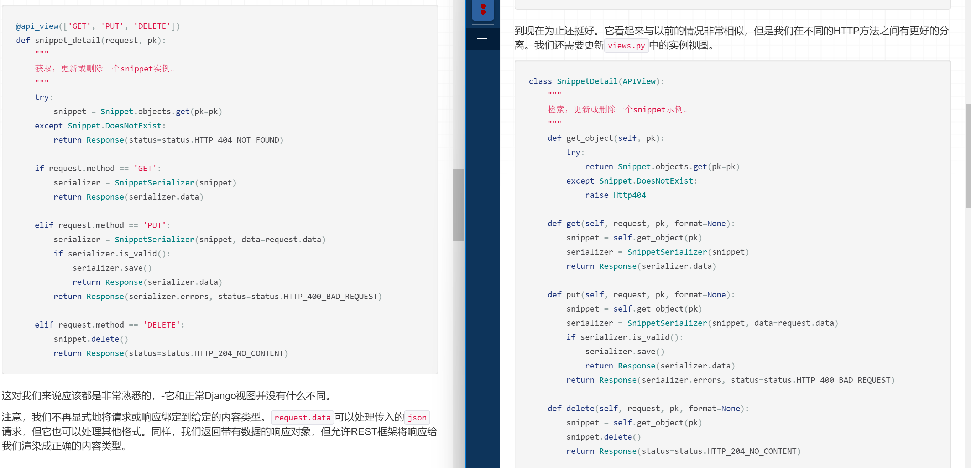Click the 'def put(self, request, pk' line
971x468 pixels.
click(x=641, y=294)
